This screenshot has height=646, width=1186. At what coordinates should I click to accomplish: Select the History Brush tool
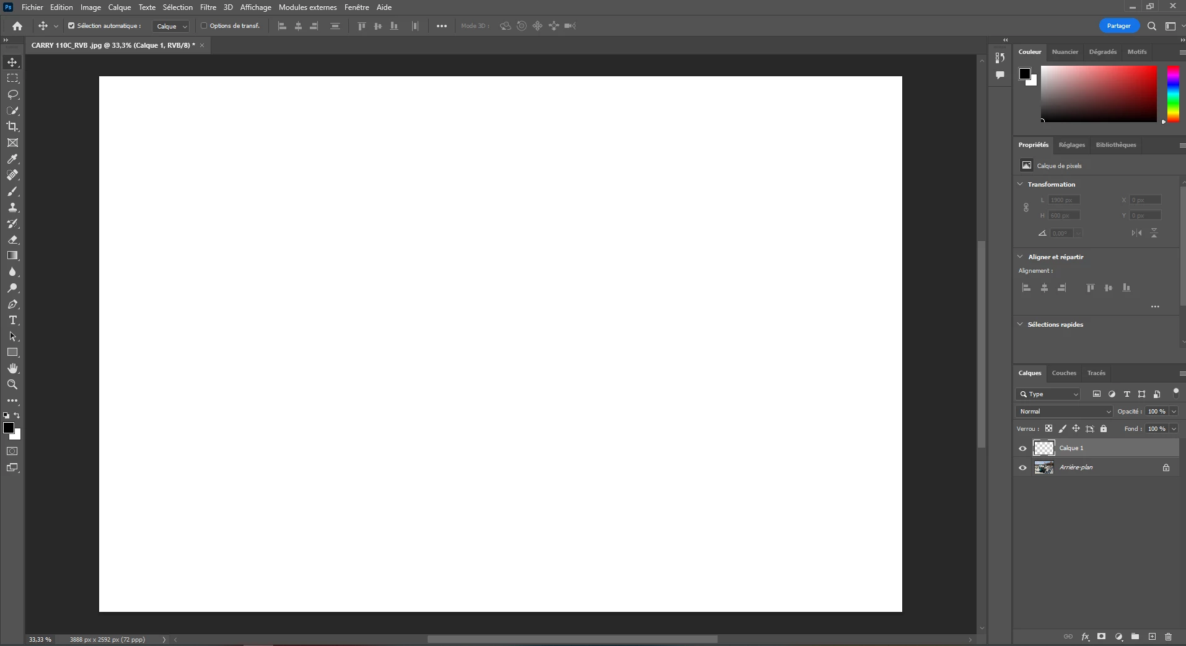(12, 223)
